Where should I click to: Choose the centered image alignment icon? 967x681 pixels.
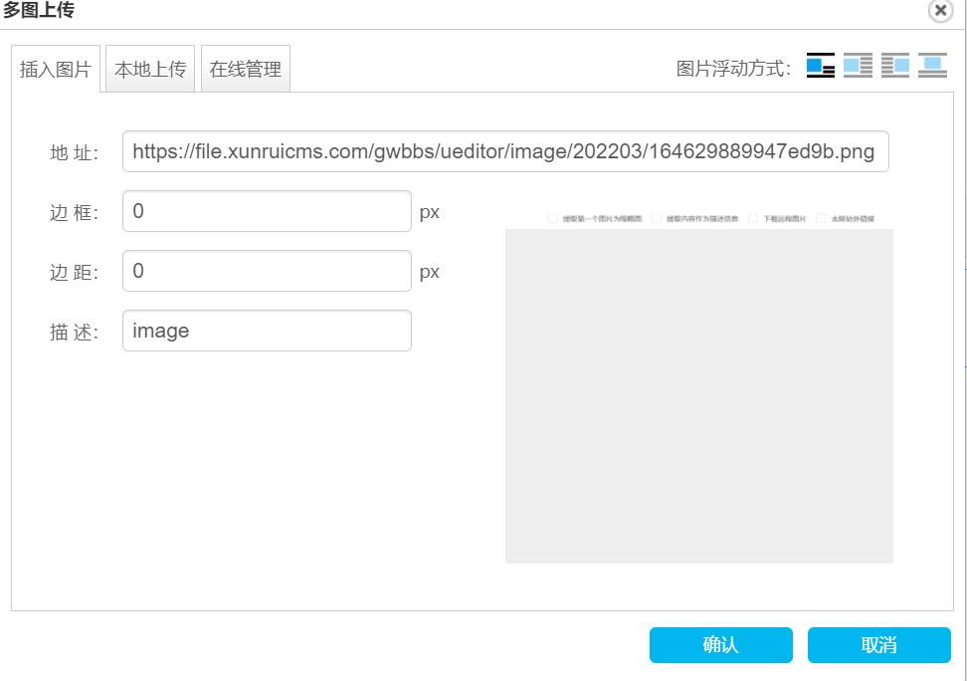click(x=932, y=66)
